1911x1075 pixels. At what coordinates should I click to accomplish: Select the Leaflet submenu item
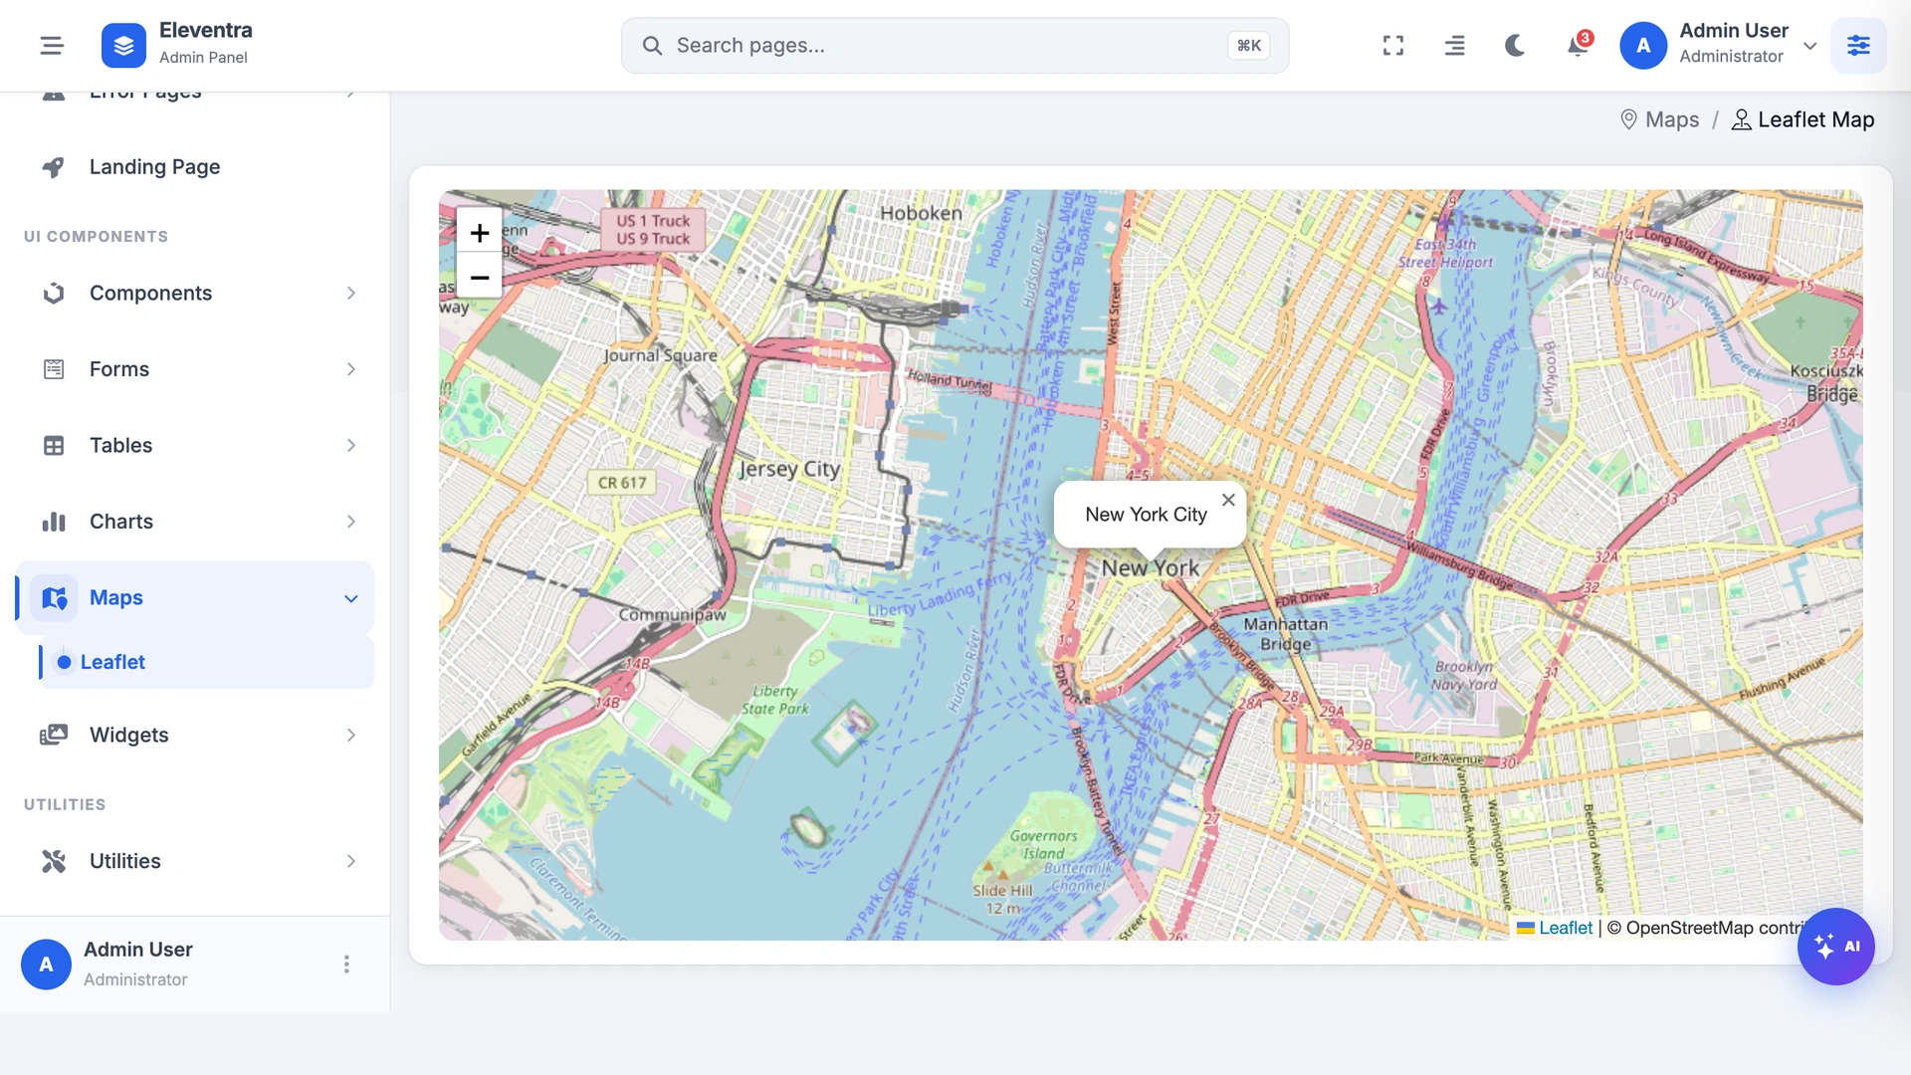point(207,662)
